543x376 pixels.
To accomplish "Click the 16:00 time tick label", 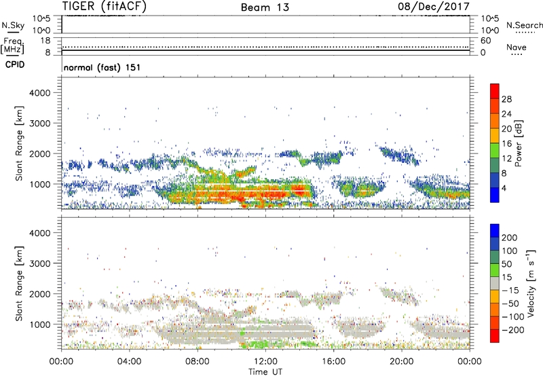I will [333, 362].
